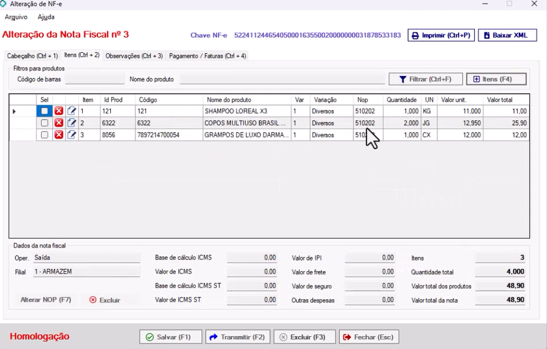This screenshot has width=547, height=349.
Task: Download the invoice with Baixar XML
Action: point(507,36)
